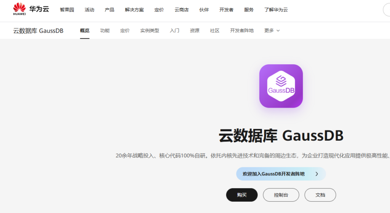This screenshot has width=390, height=213.
Task: Click the large 云数据库 GaussDB heading
Action: click(x=281, y=136)
